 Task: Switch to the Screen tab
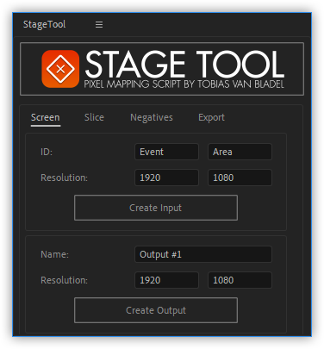click(46, 117)
